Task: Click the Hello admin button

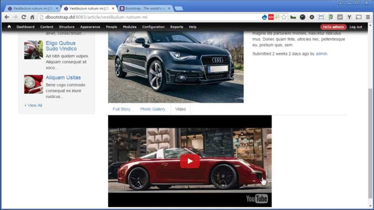Action: (333, 27)
